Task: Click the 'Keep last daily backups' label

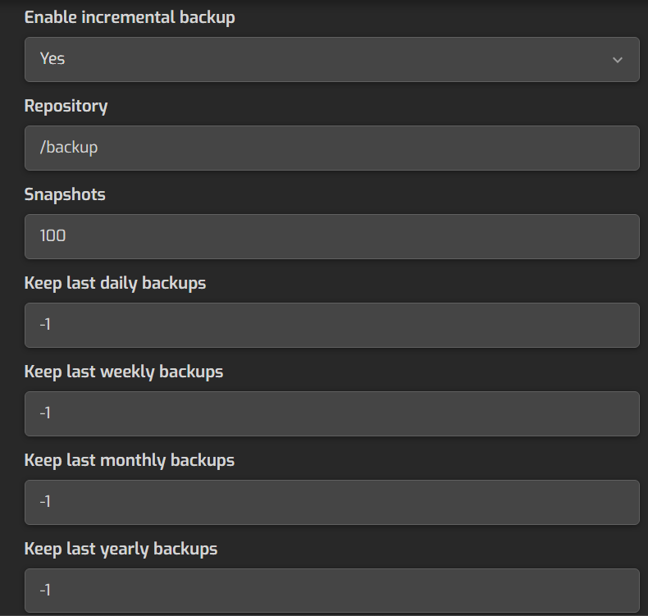Action: (x=115, y=283)
